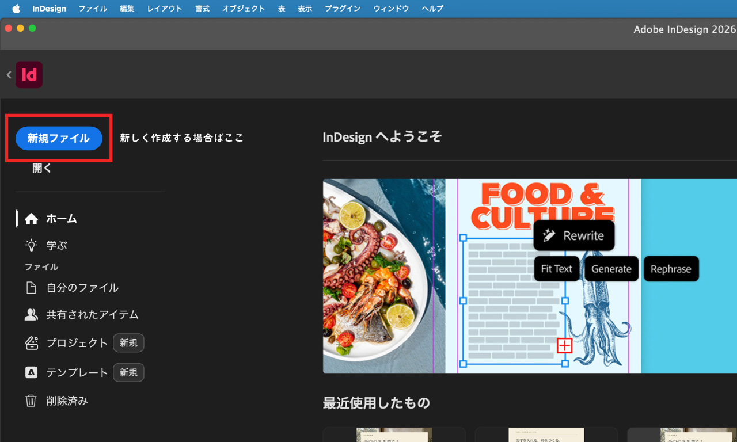
Task: Open the ヘルプ menu
Action: click(x=432, y=9)
